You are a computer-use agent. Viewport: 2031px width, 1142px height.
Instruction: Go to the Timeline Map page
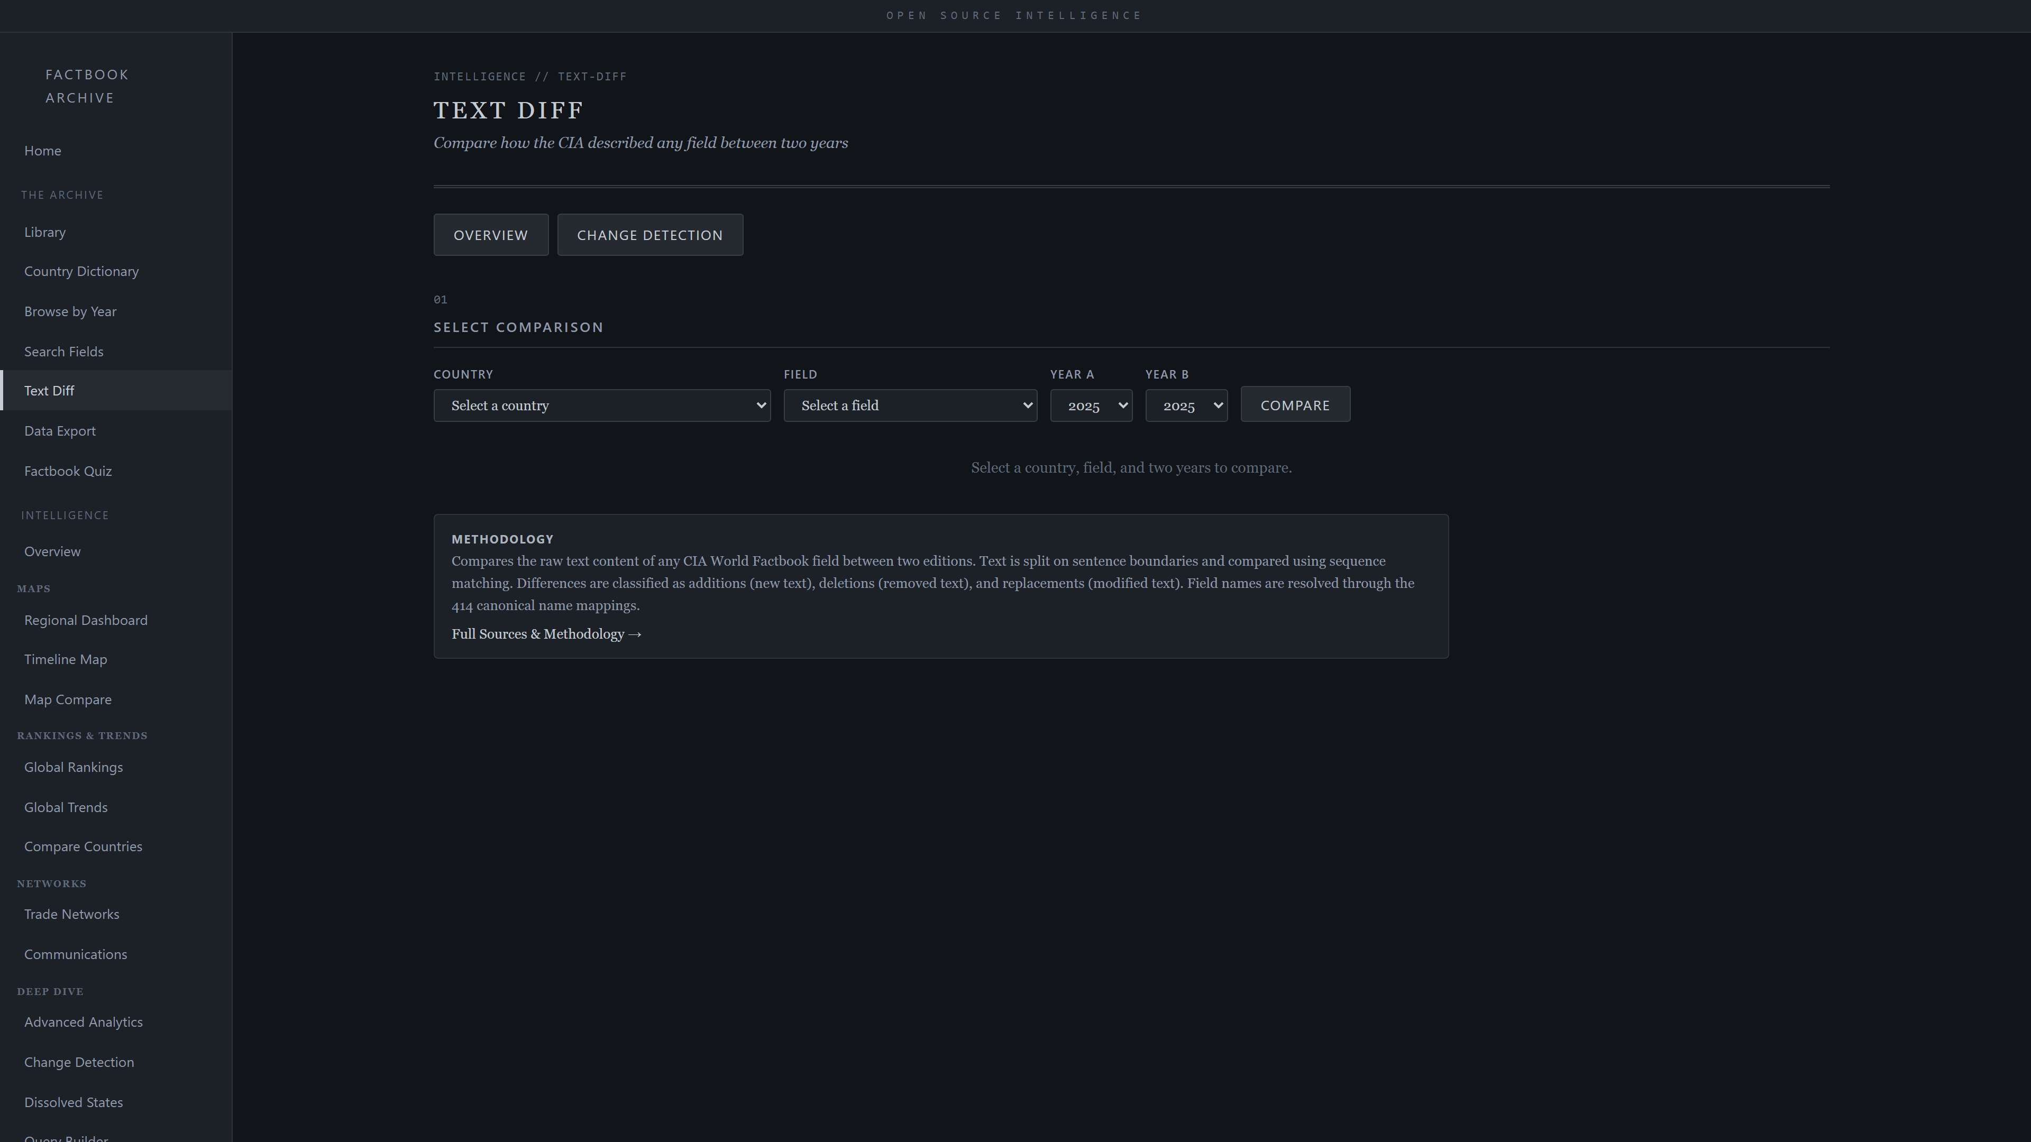66,660
